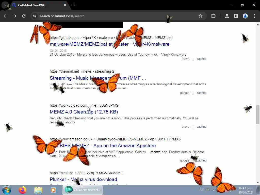The image size is (260, 195).
Task: View site information icon in address bar
Action: [x=35, y=16]
